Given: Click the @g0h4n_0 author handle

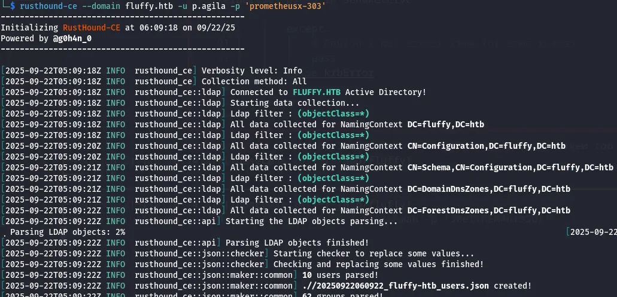Looking at the screenshot, I should [x=71, y=38].
